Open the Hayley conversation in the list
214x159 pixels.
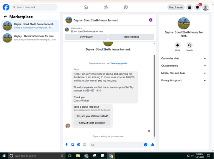30,38
